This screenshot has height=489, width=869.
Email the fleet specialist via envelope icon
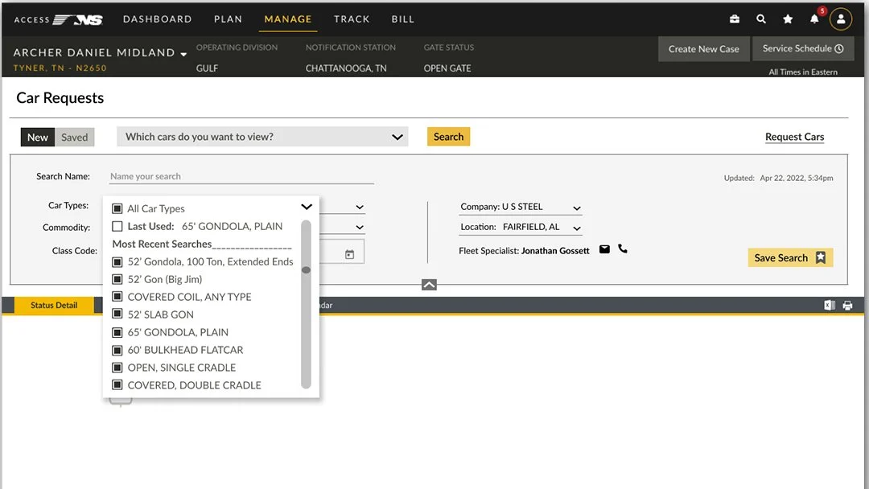604,249
